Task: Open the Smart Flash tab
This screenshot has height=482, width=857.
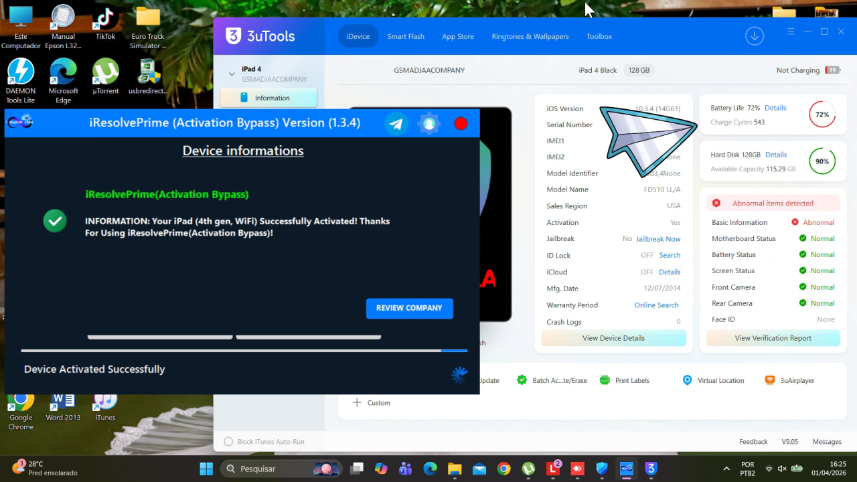Action: point(406,36)
